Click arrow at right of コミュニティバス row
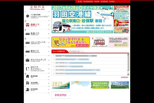This screenshot has width=154, height=103. click(49, 42)
